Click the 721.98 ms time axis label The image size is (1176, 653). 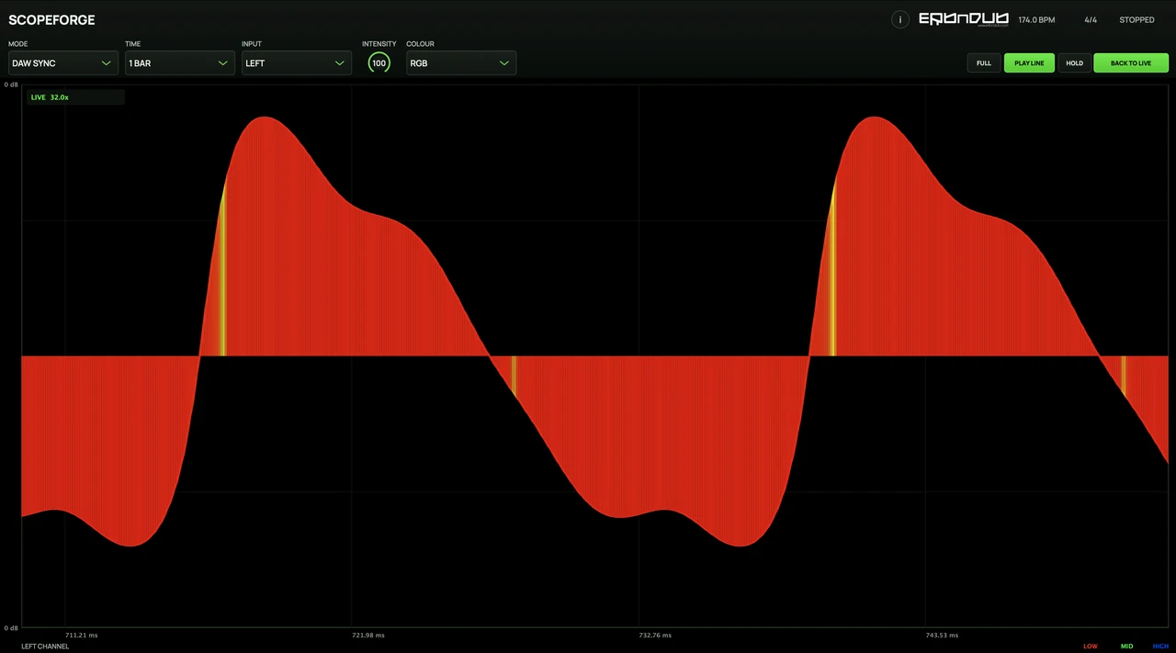point(368,636)
